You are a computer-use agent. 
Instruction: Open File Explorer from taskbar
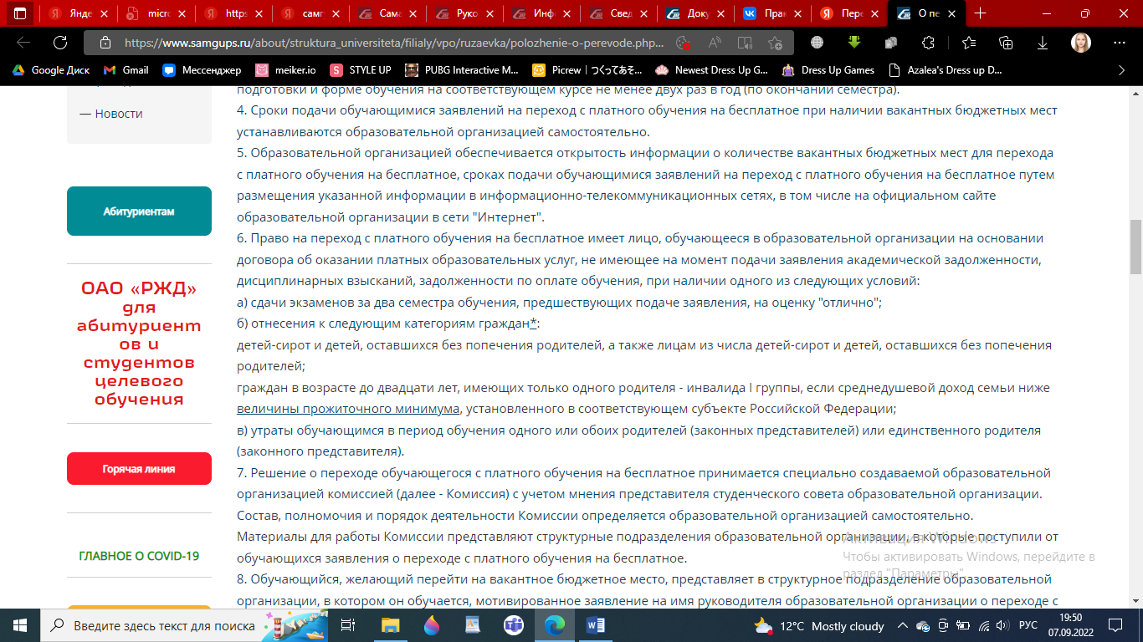pyautogui.click(x=390, y=625)
